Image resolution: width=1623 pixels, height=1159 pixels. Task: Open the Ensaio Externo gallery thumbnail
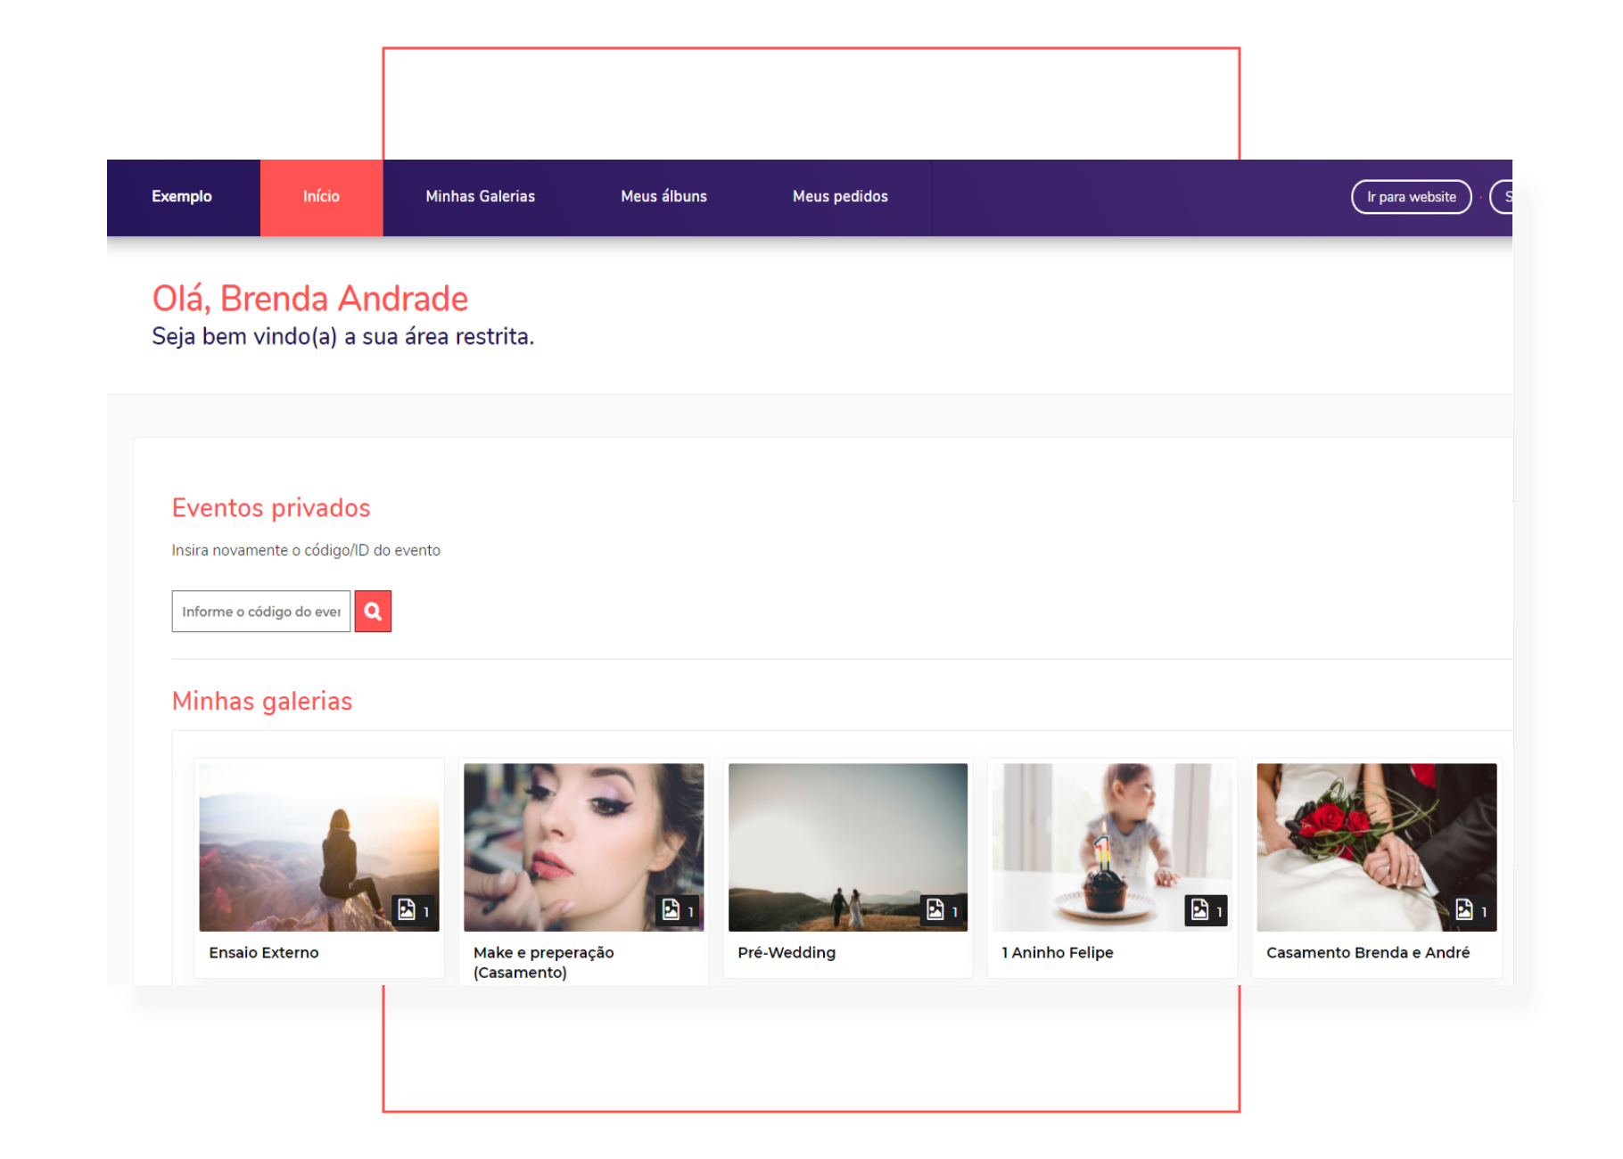pyautogui.click(x=319, y=847)
